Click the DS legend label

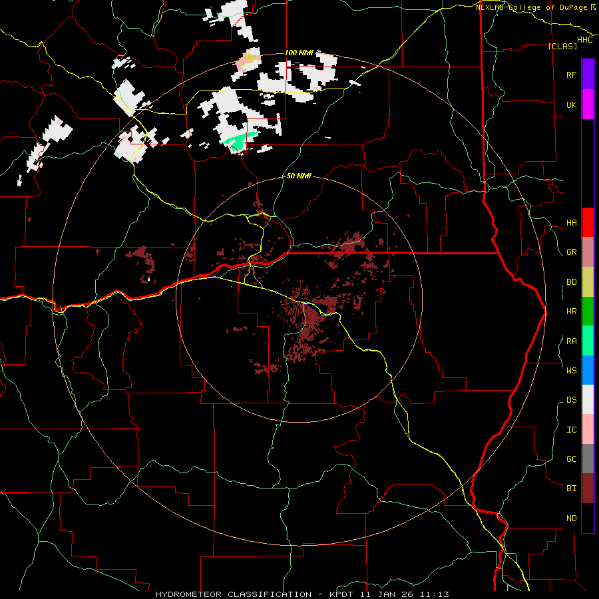pos(571,400)
